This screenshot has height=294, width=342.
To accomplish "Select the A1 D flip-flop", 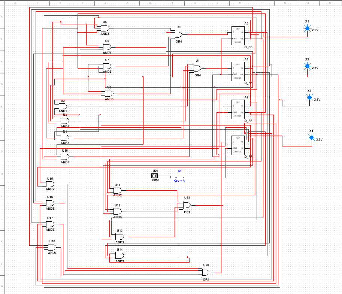I will click(x=238, y=71).
